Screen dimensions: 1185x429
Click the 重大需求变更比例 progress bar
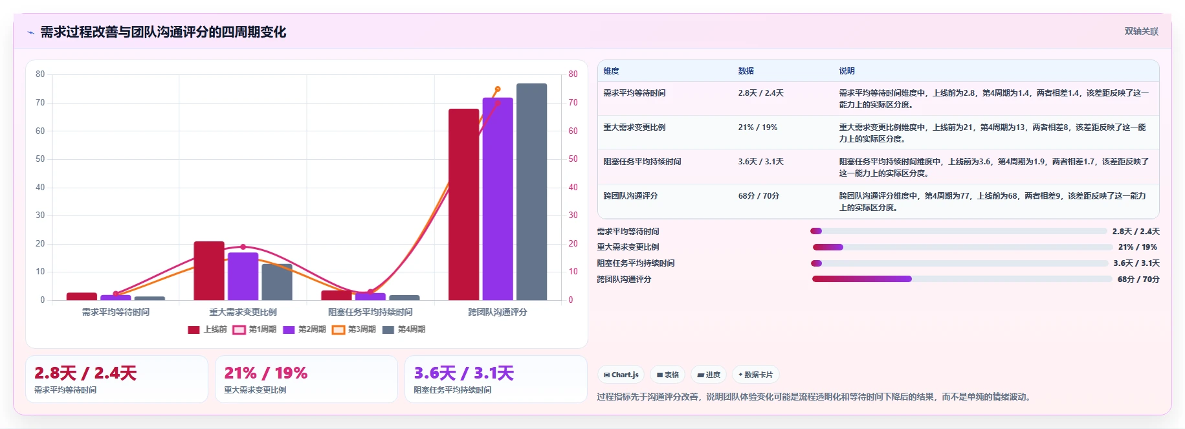point(962,247)
